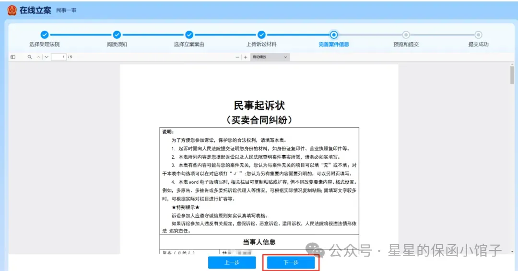Click the line starting 1. 起诉时需向人民法院
518x271 pixels.
[260, 148]
